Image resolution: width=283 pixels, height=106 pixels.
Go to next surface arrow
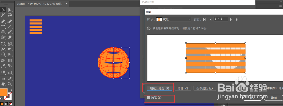[231, 19]
